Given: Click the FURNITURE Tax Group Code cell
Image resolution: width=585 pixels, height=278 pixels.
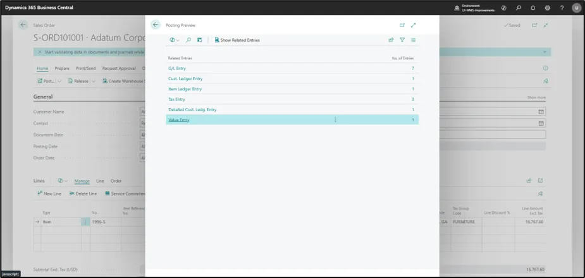Looking at the screenshot, I should pos(466,222).
